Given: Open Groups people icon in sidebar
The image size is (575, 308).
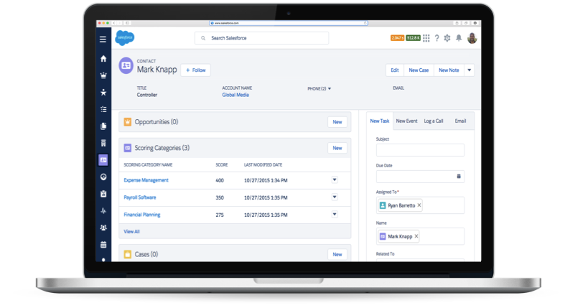Looking at the screenshot, I should tap(103, 228).
